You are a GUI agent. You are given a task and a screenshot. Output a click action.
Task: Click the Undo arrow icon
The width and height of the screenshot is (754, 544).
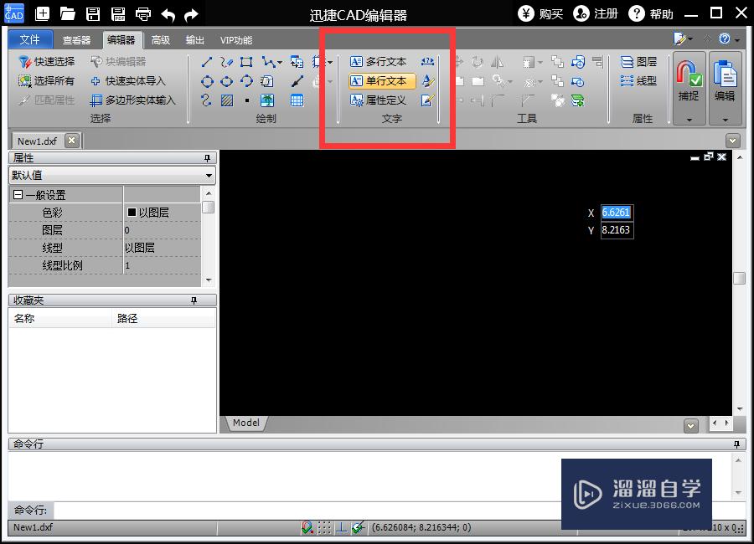(168, 15)
